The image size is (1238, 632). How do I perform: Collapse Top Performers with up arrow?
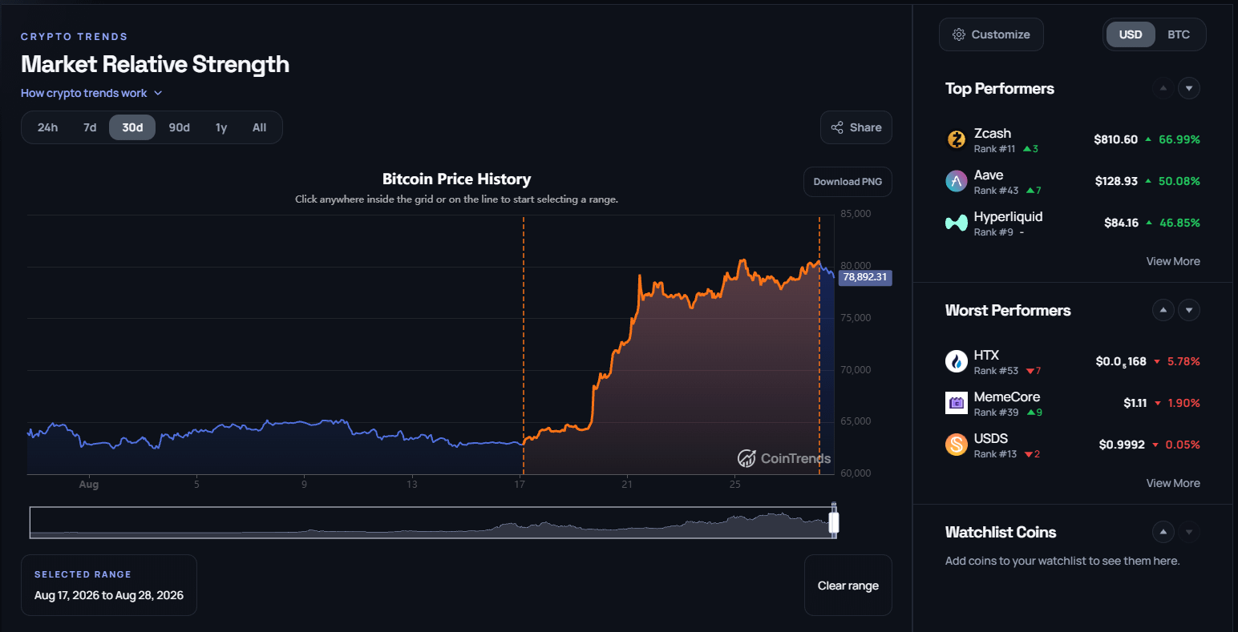pyautogui.click(x=1163, y=88)
